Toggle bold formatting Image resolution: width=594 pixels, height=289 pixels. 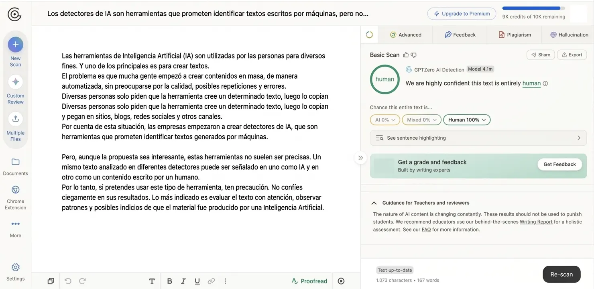tap(170, 281)
